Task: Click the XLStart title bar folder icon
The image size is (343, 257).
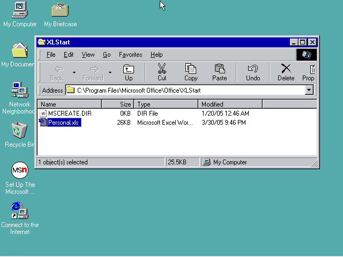Action: click(42, 42)
